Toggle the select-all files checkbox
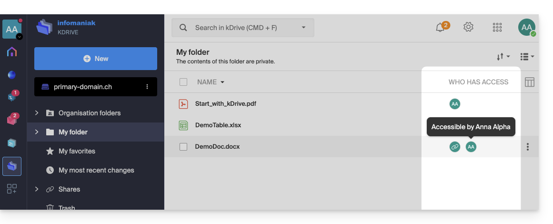The height and width of the screenshot is (224, 553). (x=183, y=82)
